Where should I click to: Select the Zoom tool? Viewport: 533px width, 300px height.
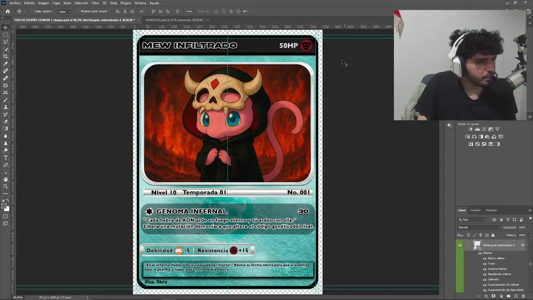(x=5, y=186)
